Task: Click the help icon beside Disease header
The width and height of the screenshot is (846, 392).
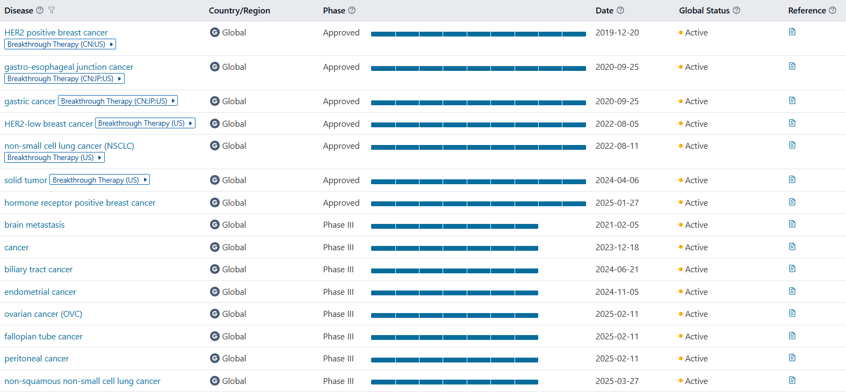Action: [x=40, y=10]
